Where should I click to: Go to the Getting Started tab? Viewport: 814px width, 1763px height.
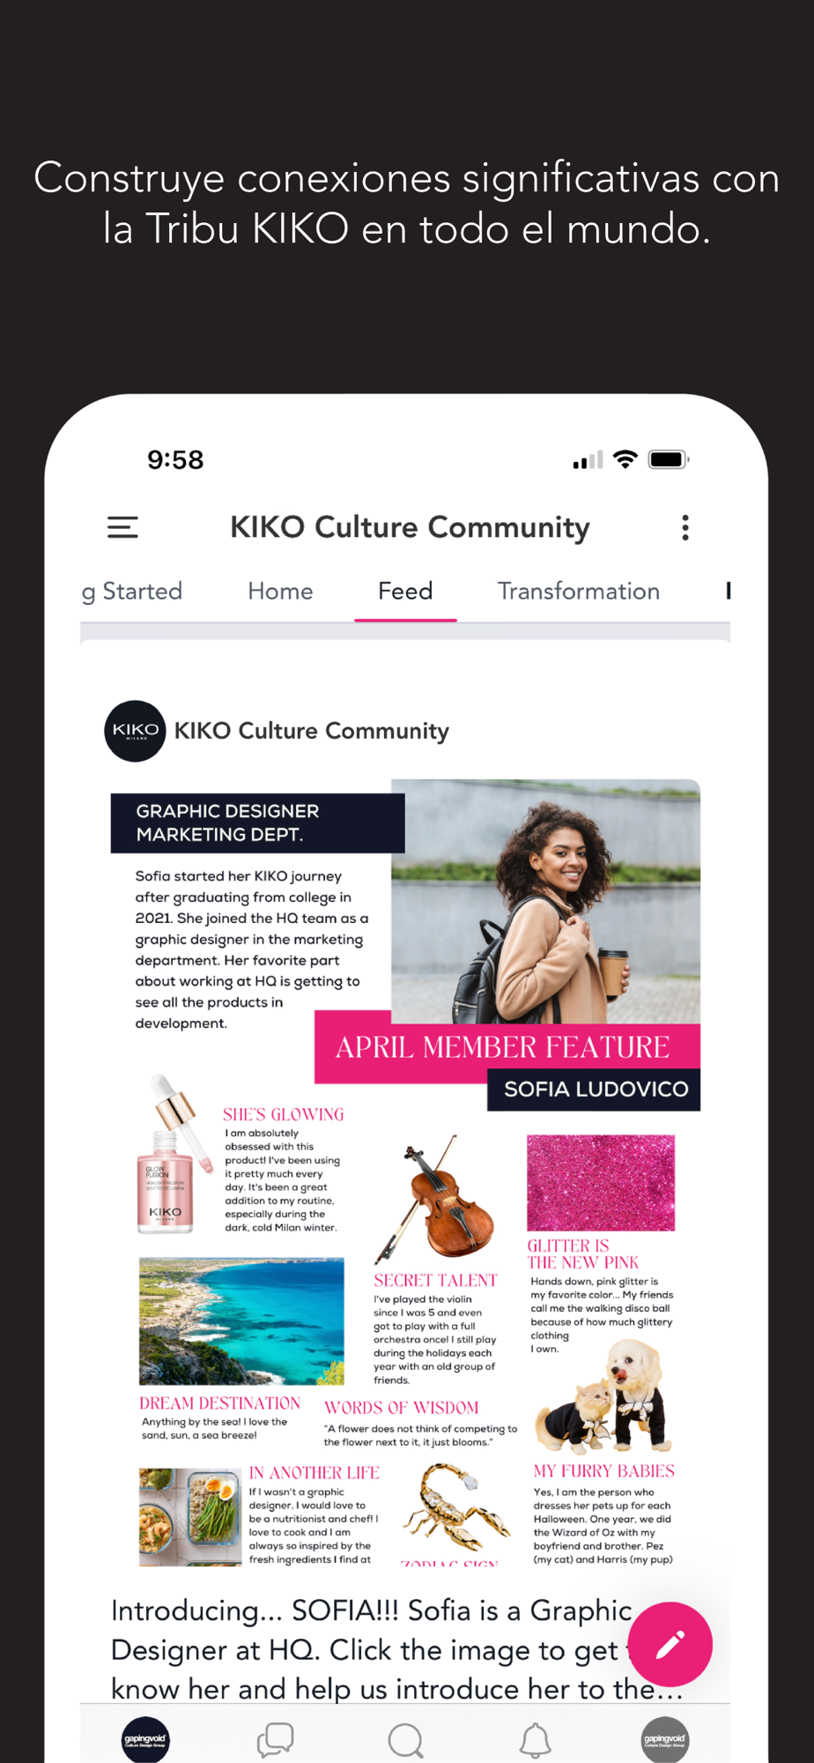click(x=132, y=591)
